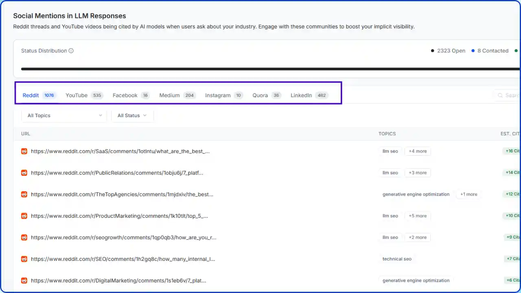Click the 8 Contacted status legend

490,51
